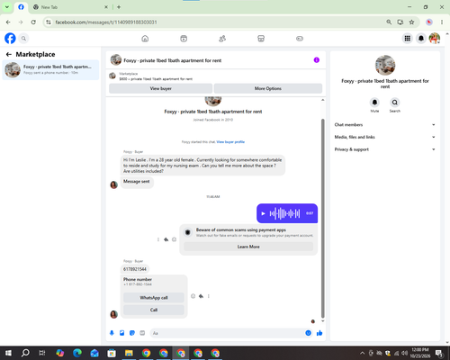Screen dimensions: 450x360
Task: Attach a photo with the image icon
Action: pos(121,333)
